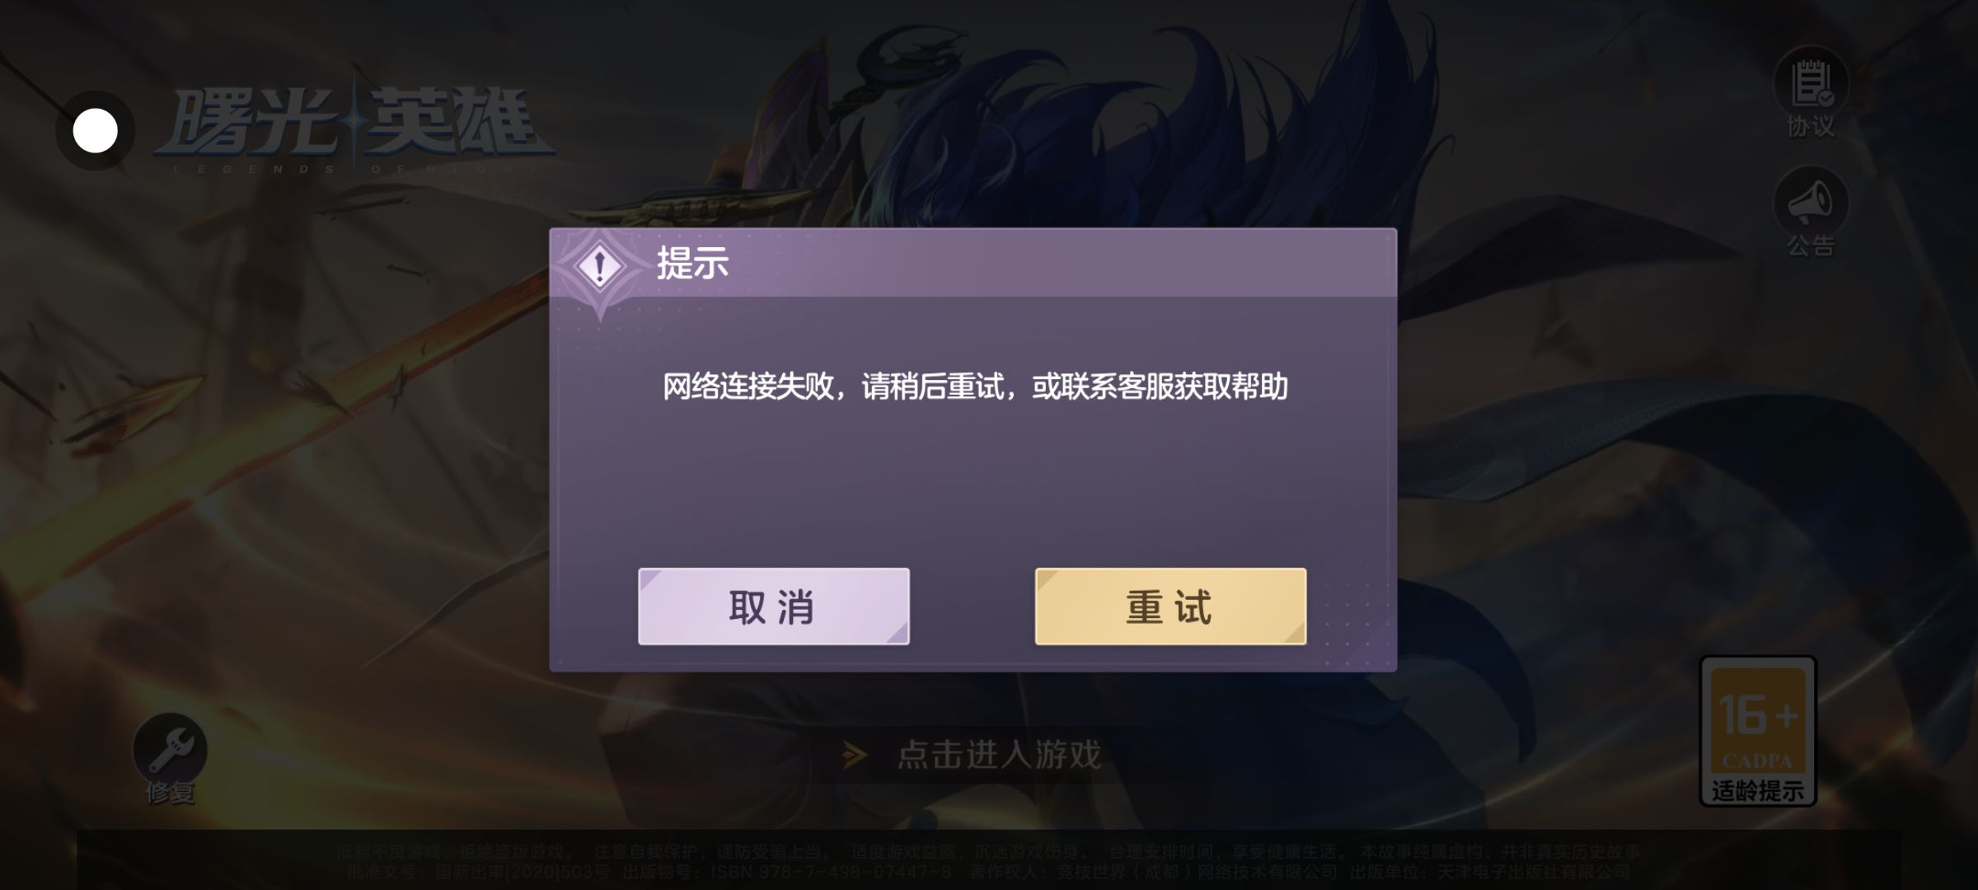Click the exclamation diamond icon in dialog header

pos(600,266)
